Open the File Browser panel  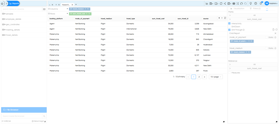[x=24, y=110]
